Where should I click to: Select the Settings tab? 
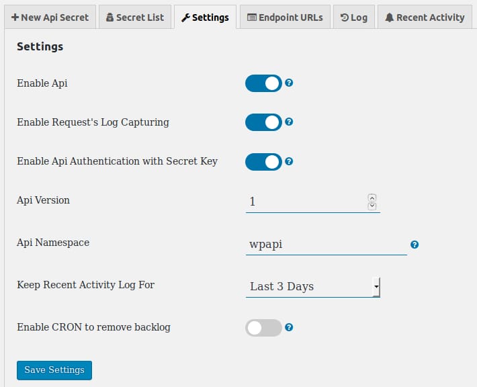205,17
